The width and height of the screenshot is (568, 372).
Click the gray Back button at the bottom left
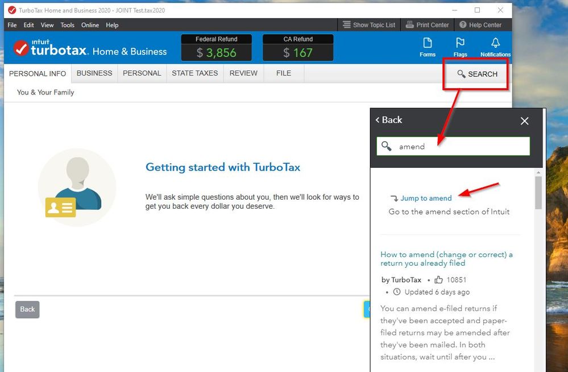[x=27, y=309]
